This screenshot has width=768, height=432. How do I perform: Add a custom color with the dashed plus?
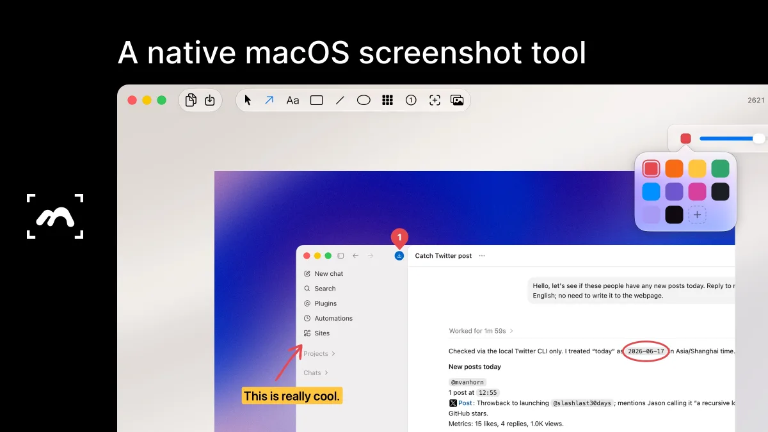pyautogui.click(x=697, y=214)
